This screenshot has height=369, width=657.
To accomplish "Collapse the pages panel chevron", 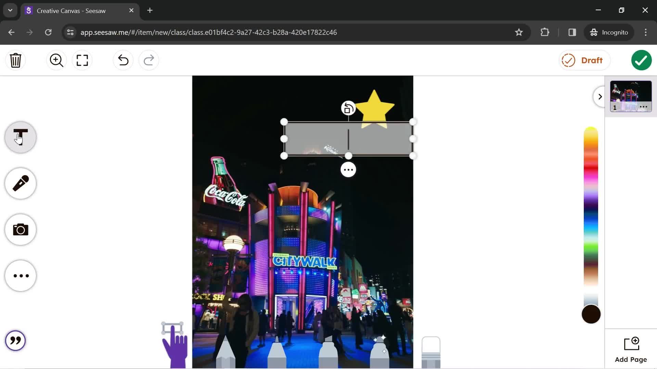I will tap(600, 97).
